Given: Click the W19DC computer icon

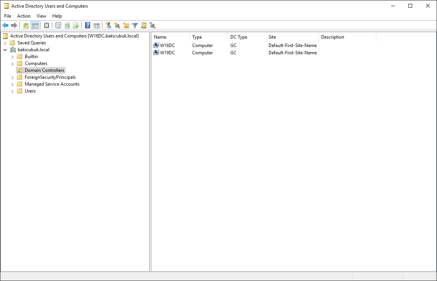Looking at the screenshot, I should point(156,52).
